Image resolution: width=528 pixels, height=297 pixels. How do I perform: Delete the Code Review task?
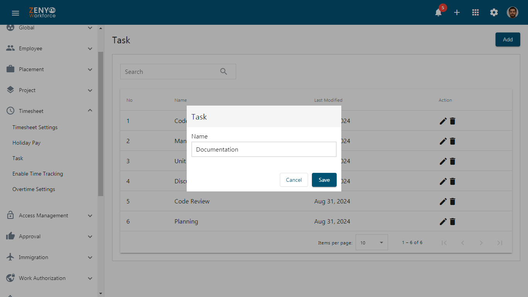click(x=453, y=201)
